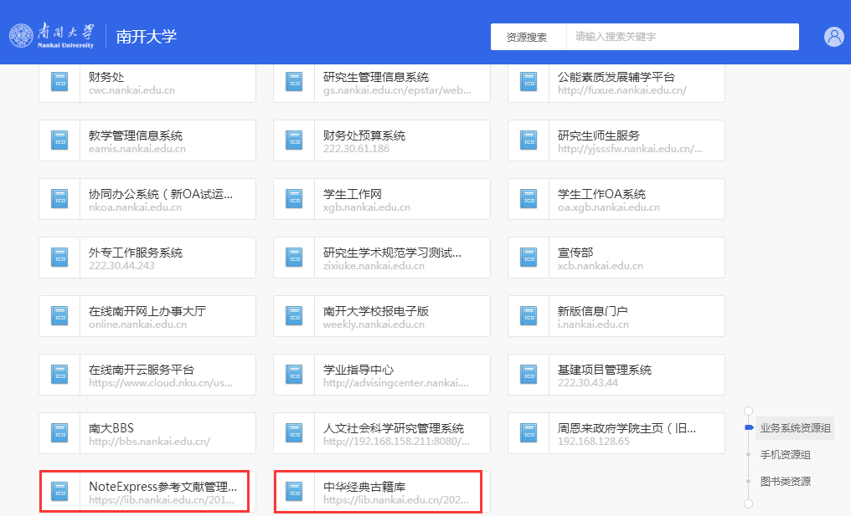Viewport: 851px width, 516px height.
Task: Open 新版信息门户 resource card
Action: point(616,316)
